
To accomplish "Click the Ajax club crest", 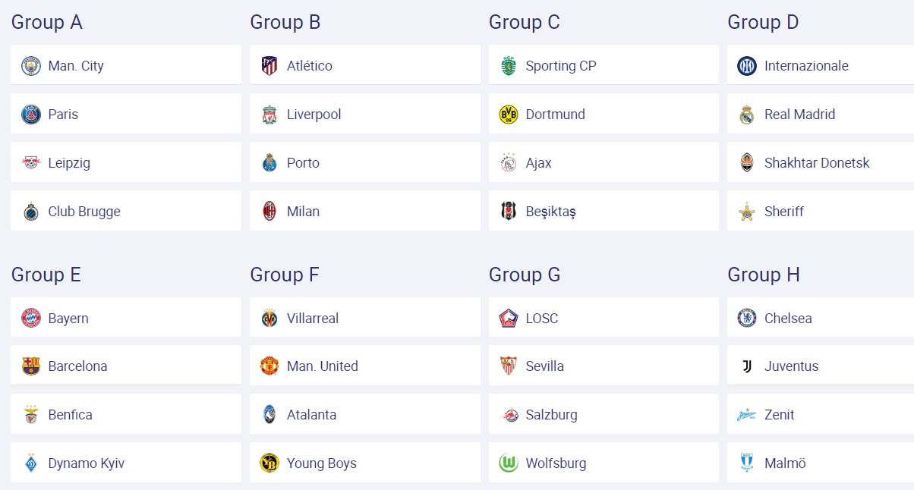I will [x=509, y=163].
